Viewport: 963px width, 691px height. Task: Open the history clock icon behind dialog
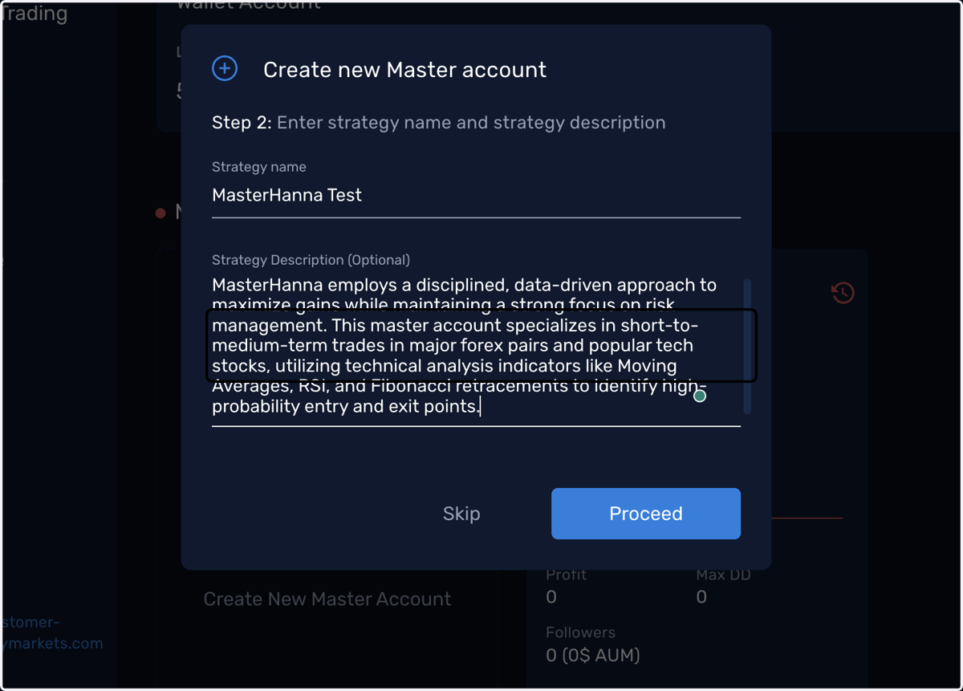pyautogui.click(x=843, y=293)
